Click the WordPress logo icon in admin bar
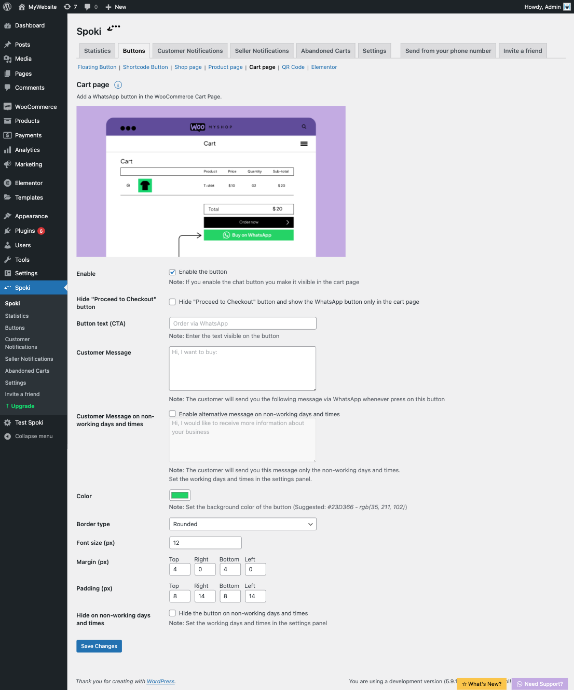 (7, 7)
